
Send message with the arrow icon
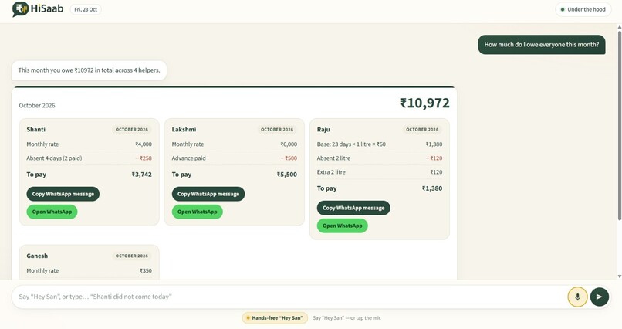coord(600,297)
